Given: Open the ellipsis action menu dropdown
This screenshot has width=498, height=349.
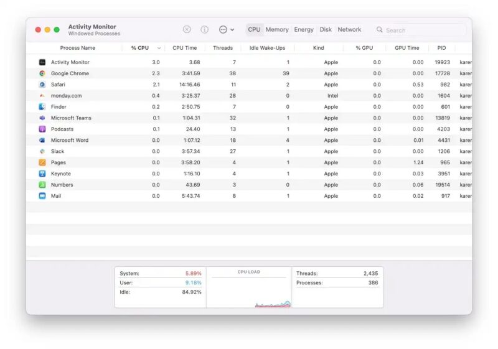Looking at the screenshot, I should click(226, 29).
